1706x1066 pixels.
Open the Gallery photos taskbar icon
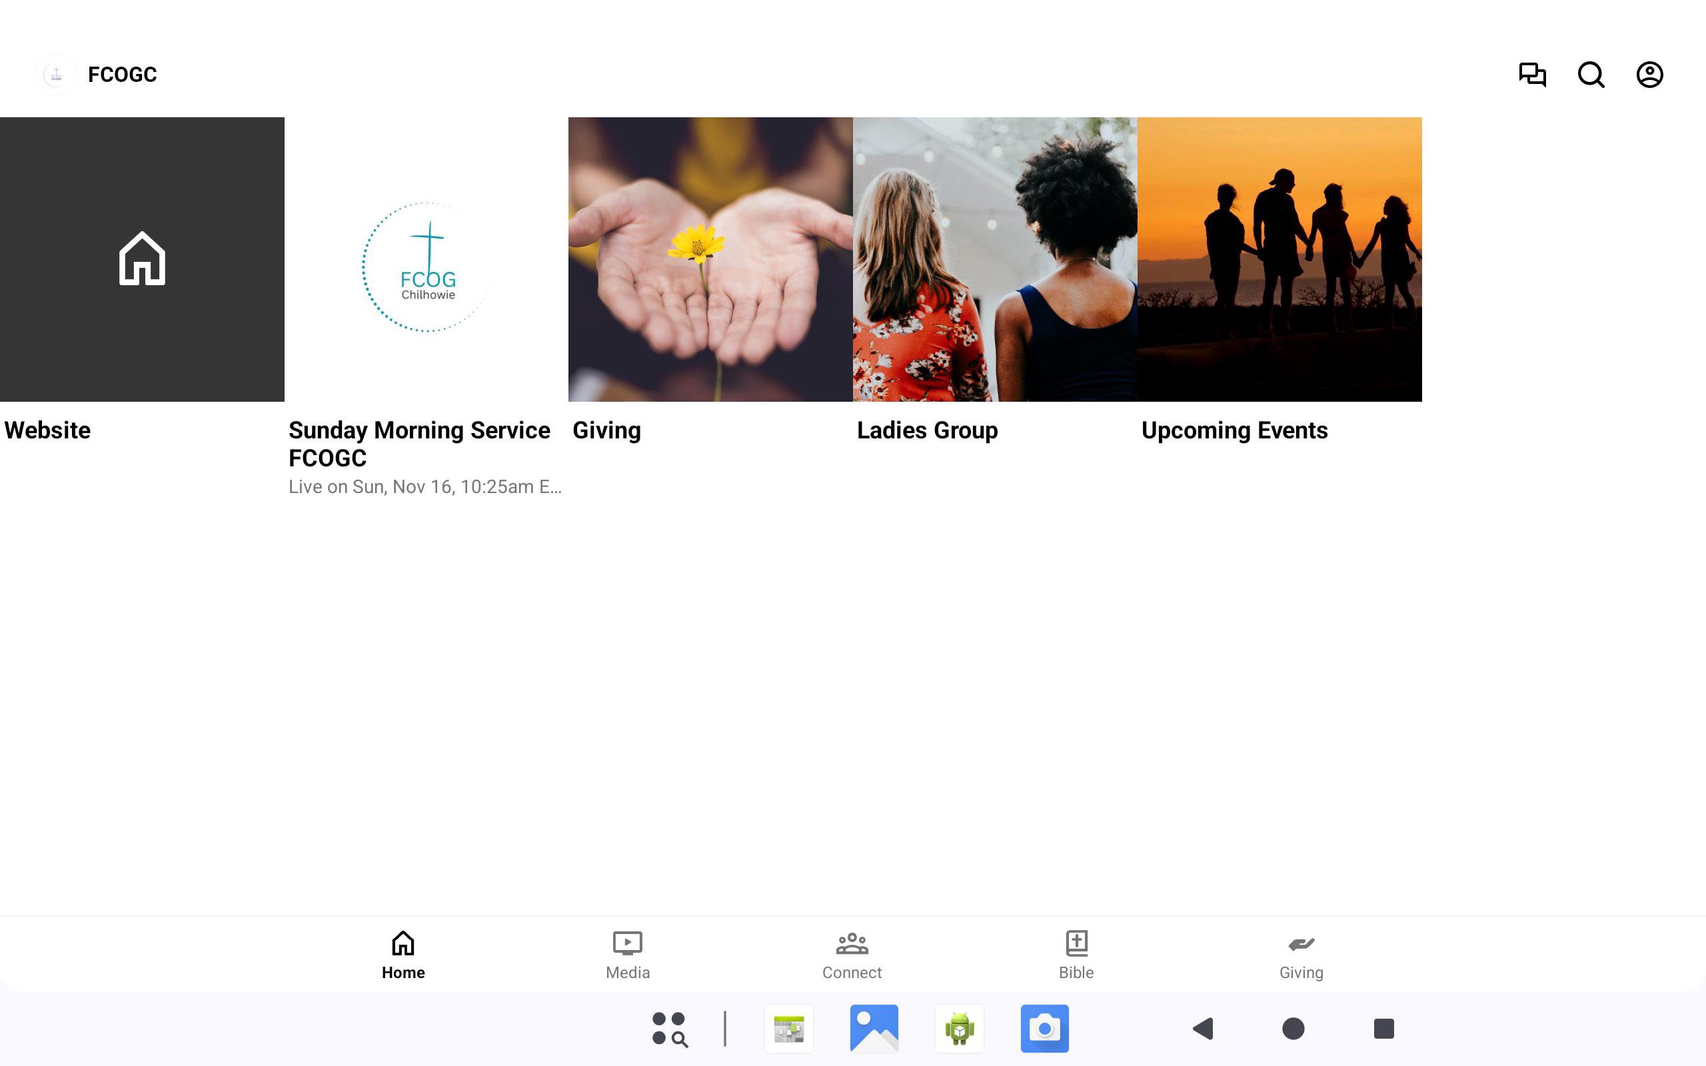coord(874,1029)
